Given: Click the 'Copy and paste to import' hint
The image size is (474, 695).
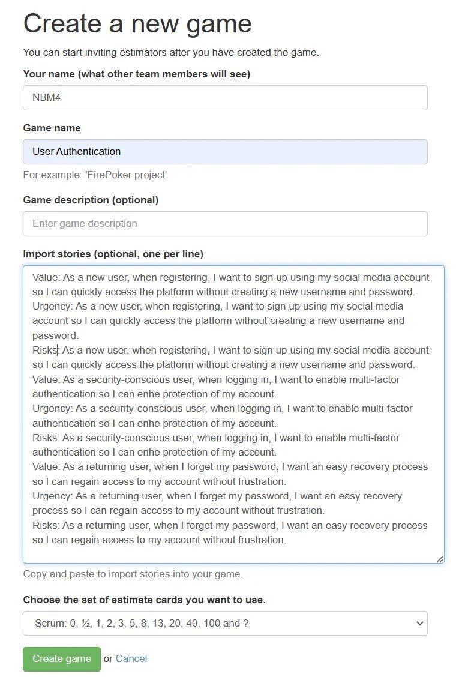Looking at the screenshot, I should 133,574.
